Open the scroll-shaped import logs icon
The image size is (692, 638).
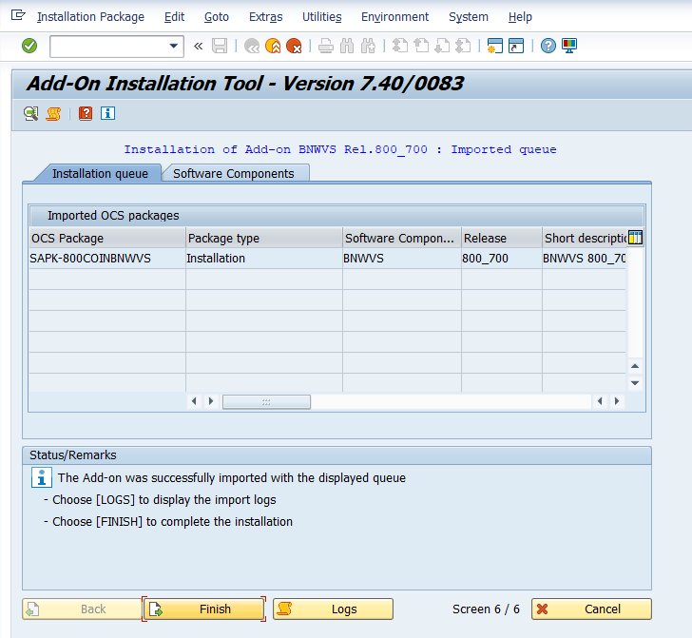pyautogui.click(x=54, y=113)
